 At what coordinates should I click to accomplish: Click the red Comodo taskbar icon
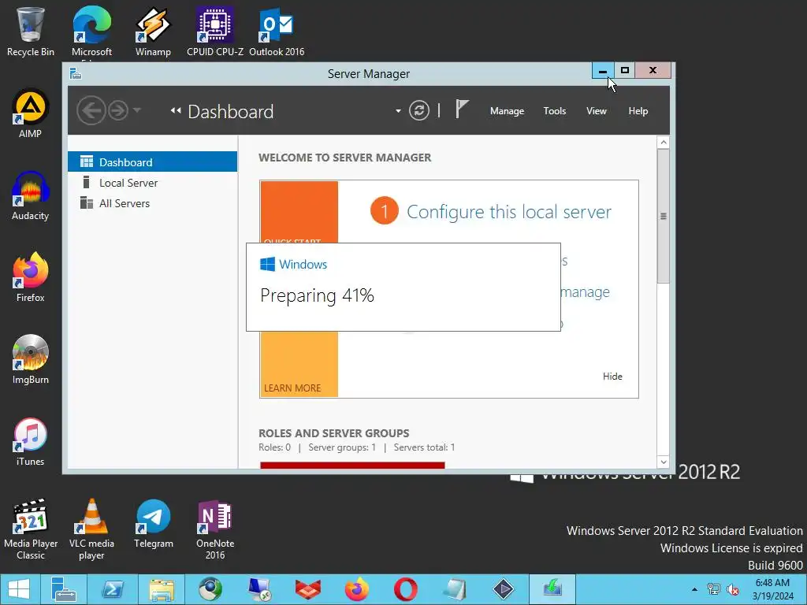pyautogui.click(x=308, y=589)
